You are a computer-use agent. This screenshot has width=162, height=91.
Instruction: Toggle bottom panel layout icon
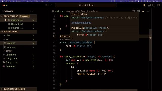tap(149, 5)
